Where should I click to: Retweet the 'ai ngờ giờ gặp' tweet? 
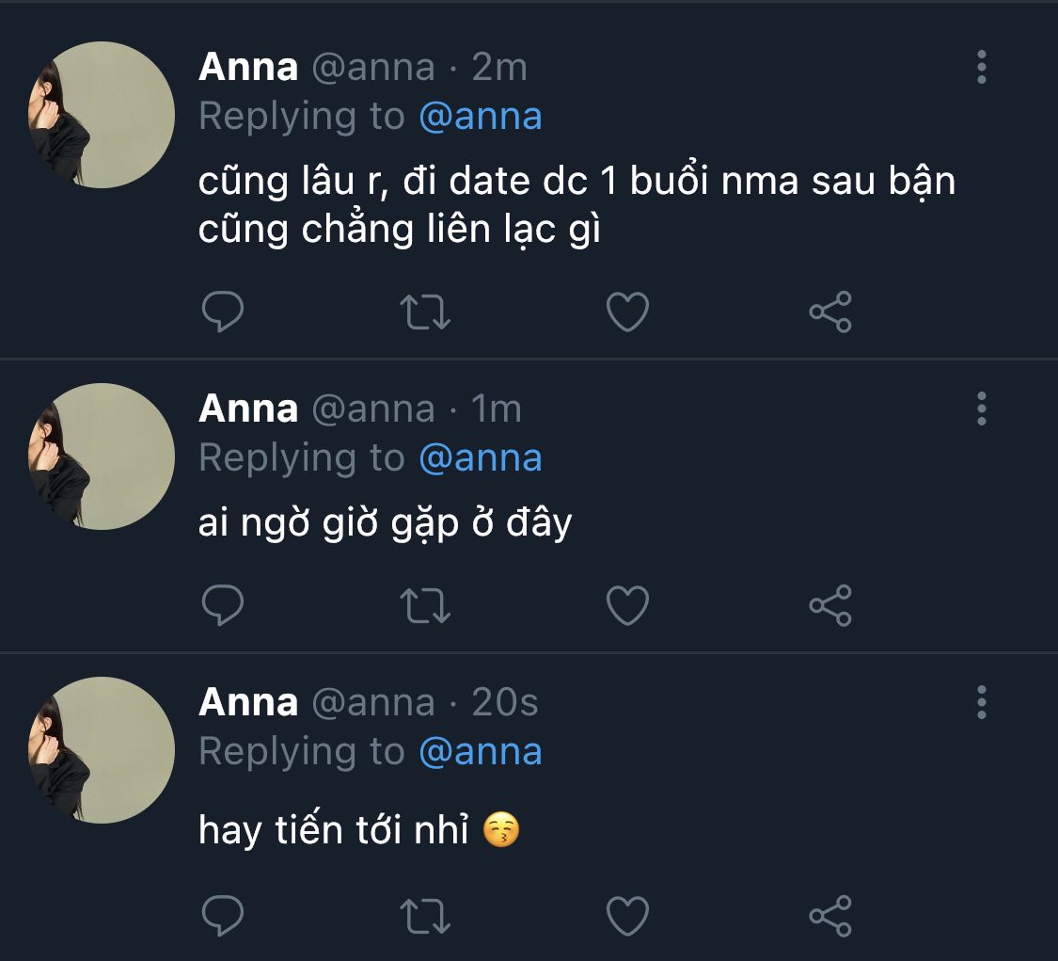pos(426,606)
